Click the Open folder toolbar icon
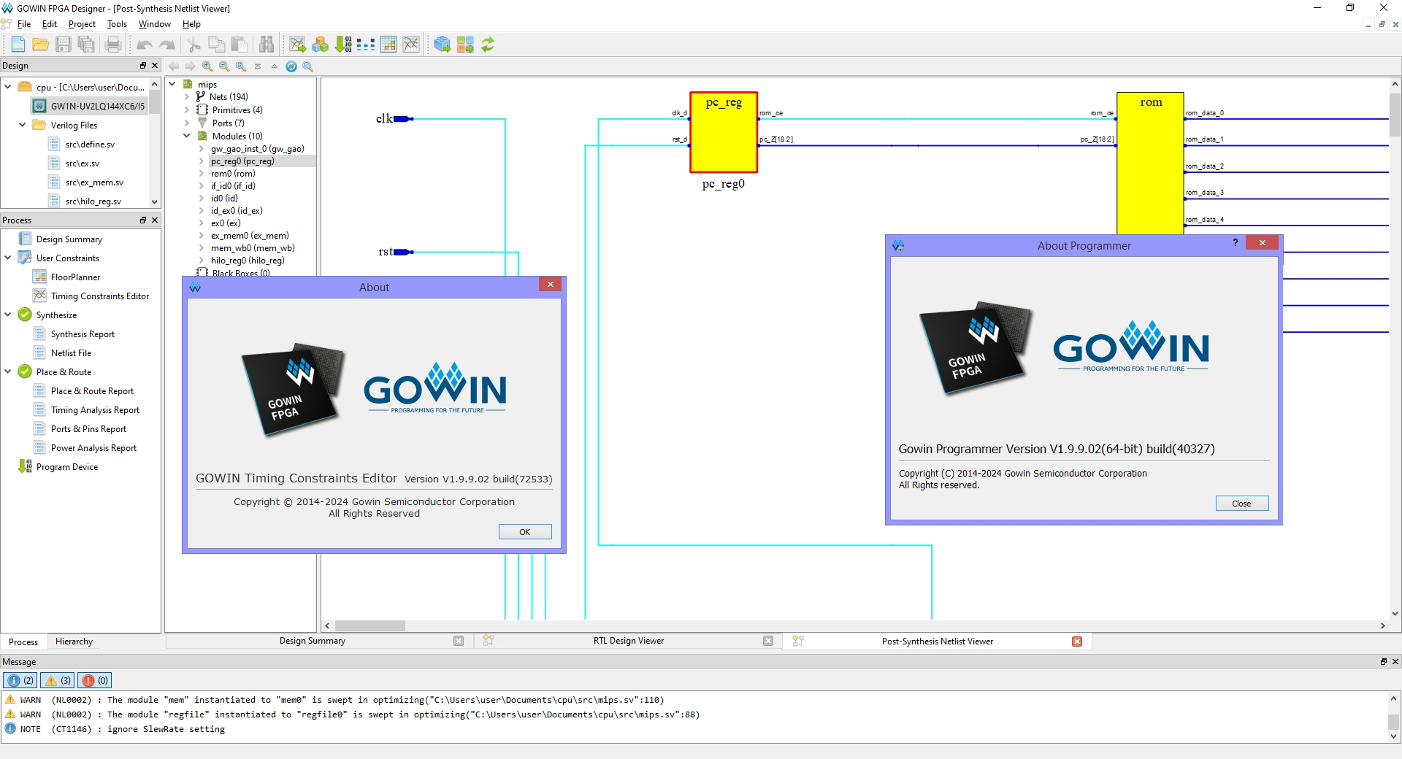This screenshot has width=1402, height=759. [x=41, y=45]
